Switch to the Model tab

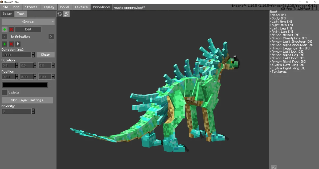click(65, 7)
